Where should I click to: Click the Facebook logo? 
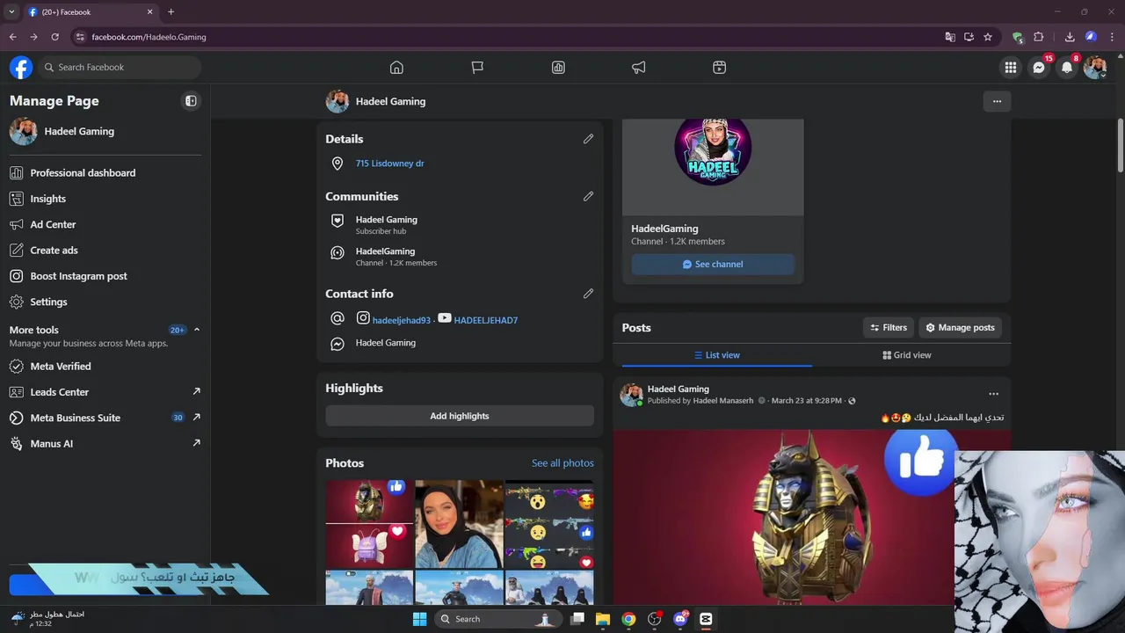click(21, 67)
